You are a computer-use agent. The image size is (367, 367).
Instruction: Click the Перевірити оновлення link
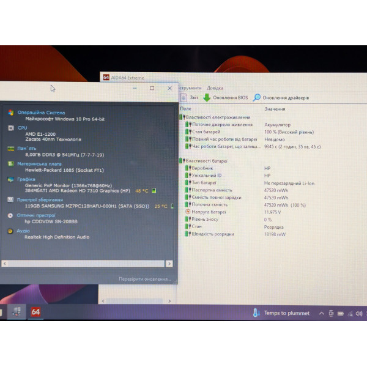coord(144,279)
